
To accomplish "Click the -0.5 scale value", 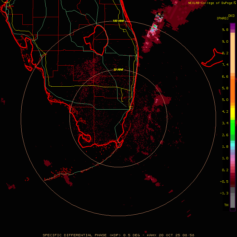I will point(224,182).
